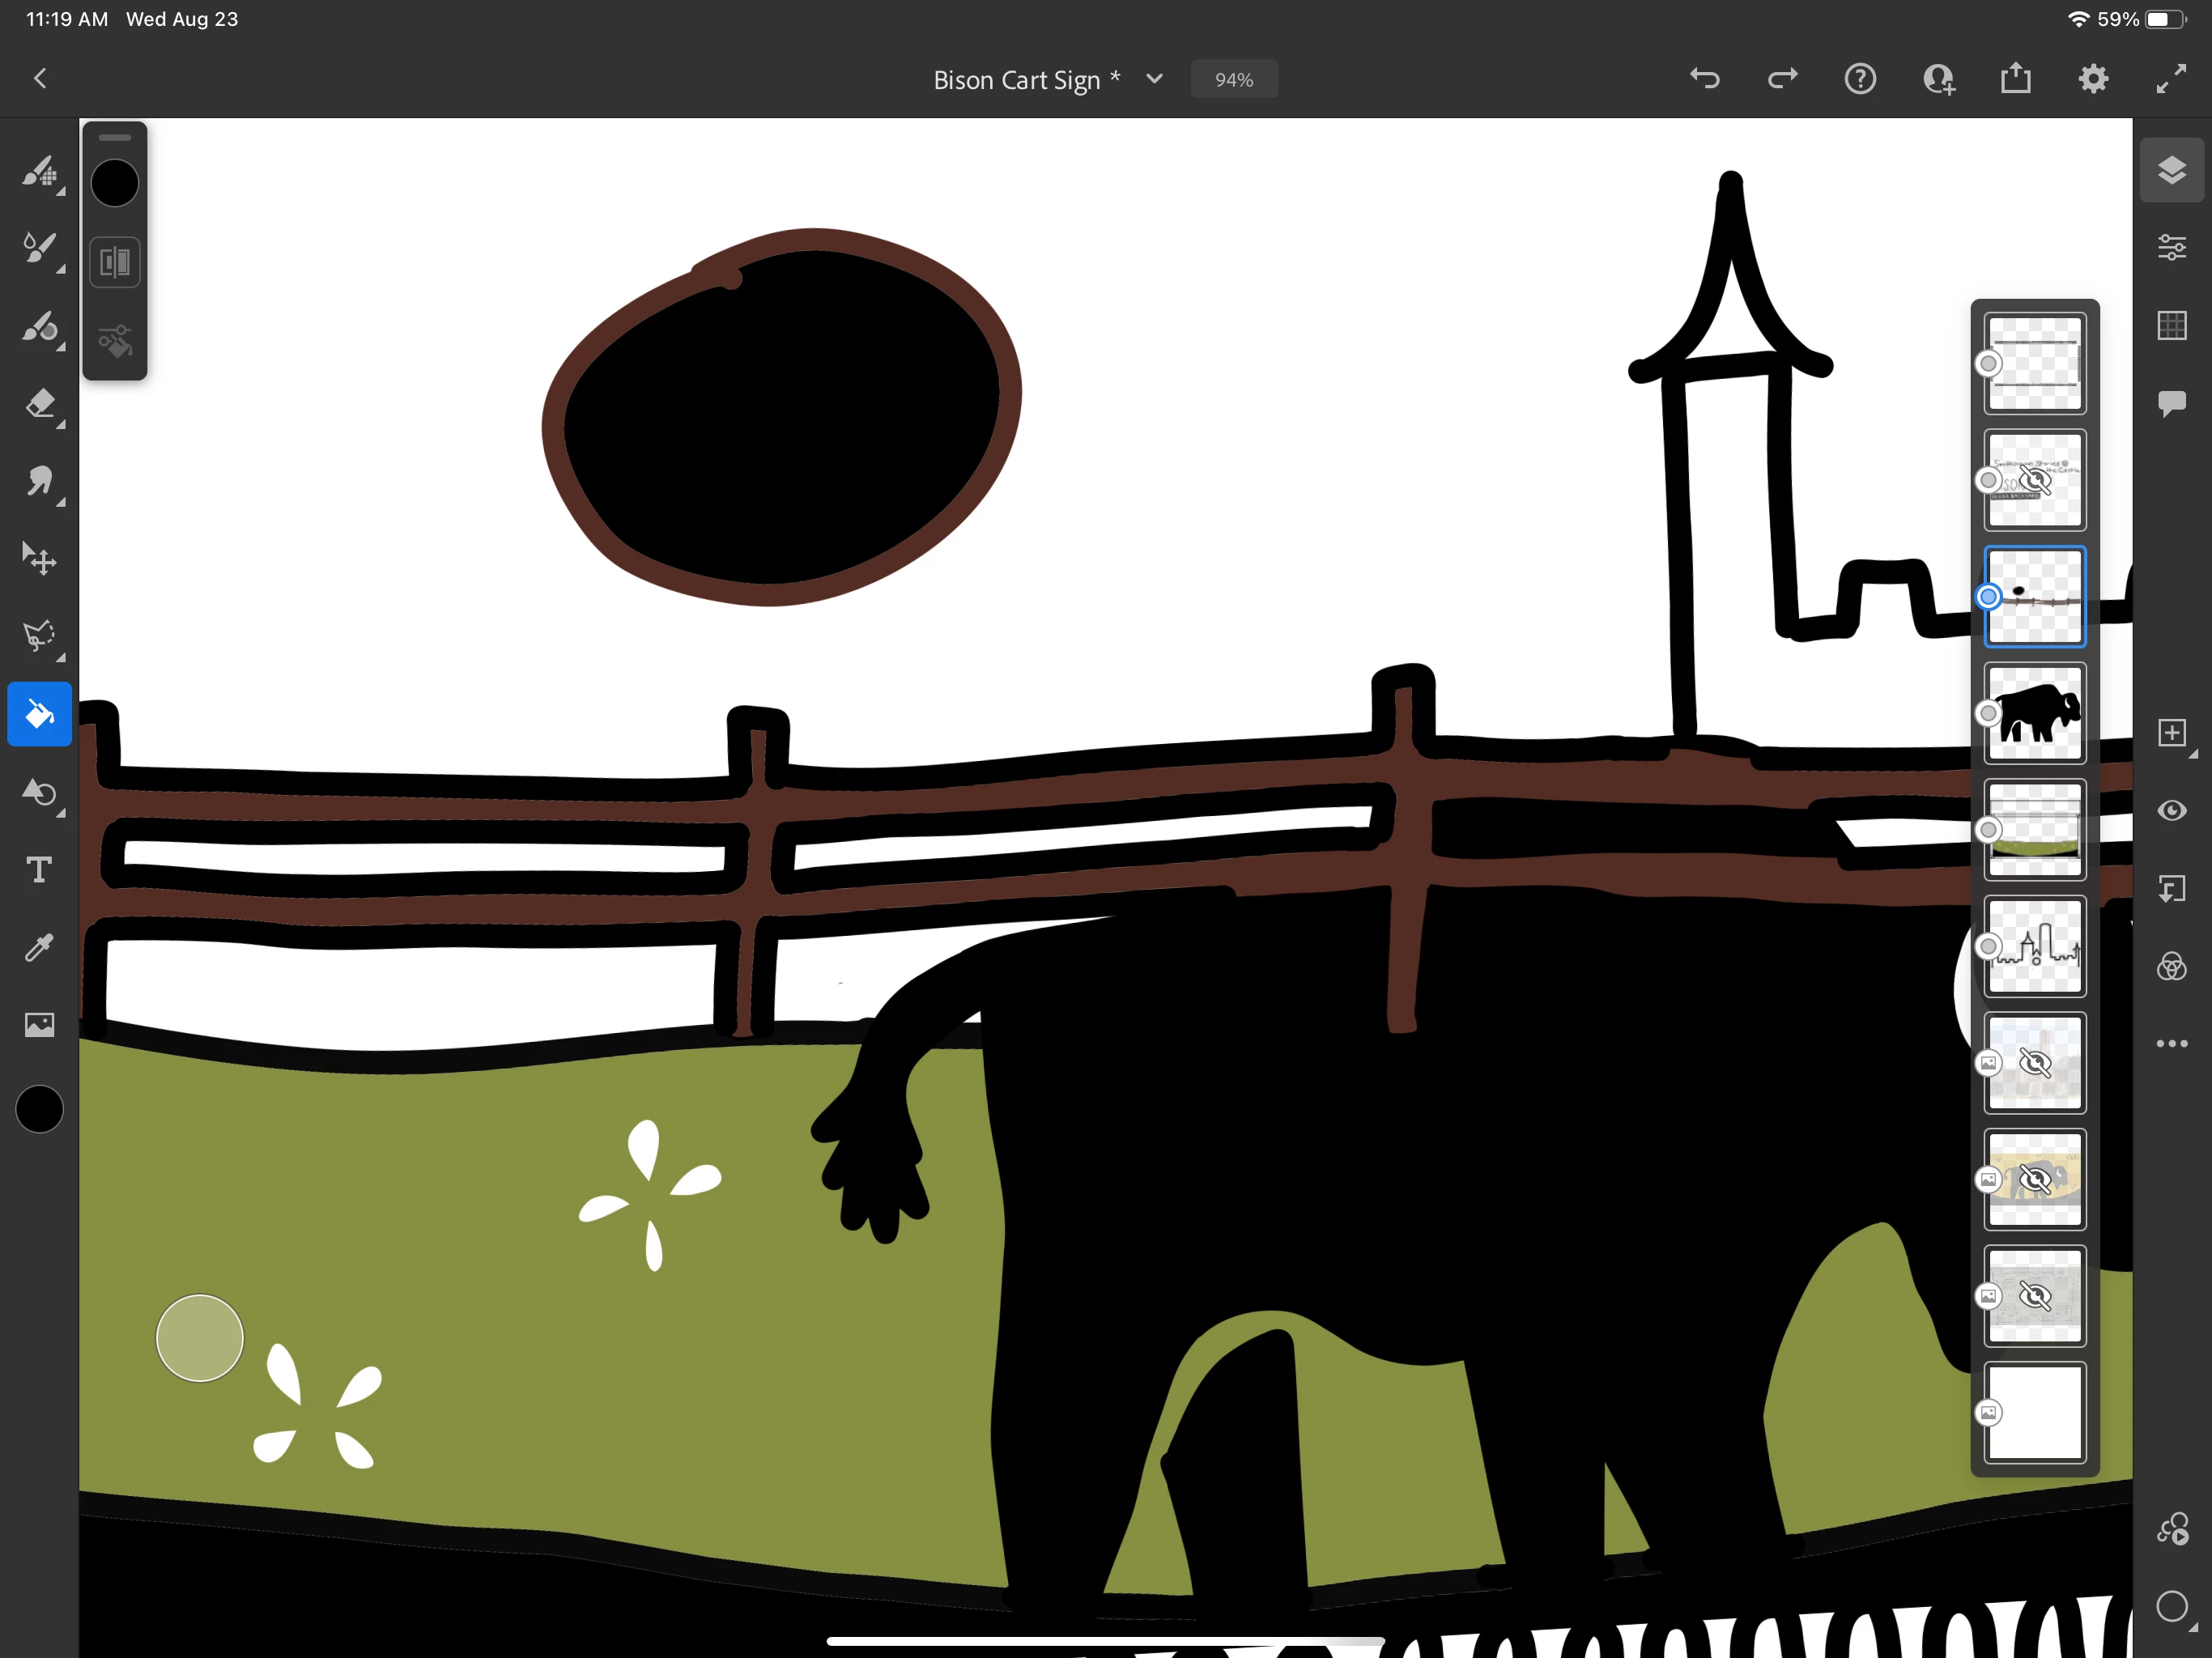Toggle layer visibility eye in taskbar
This screenshot has width=2212, height=1658.
tap(2171, 810)
